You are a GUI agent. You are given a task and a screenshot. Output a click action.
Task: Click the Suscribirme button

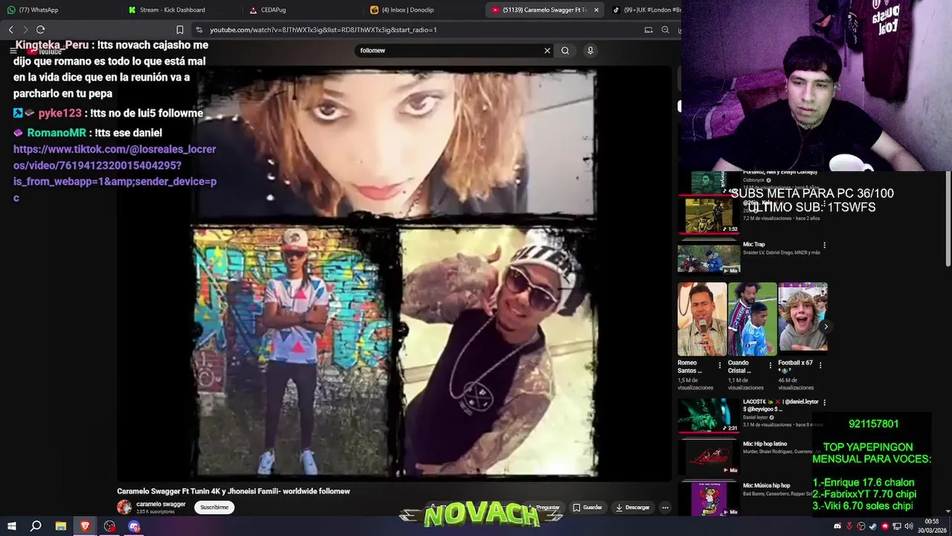[x=214, y=507]
